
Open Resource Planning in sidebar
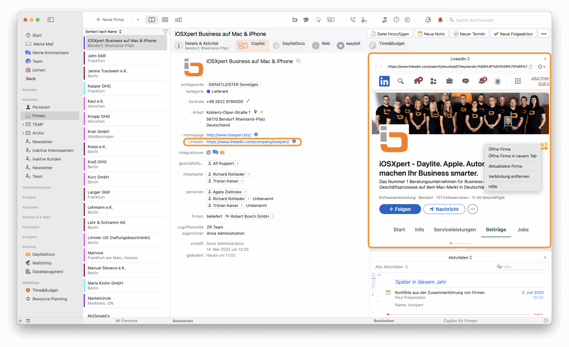[49, 299]
